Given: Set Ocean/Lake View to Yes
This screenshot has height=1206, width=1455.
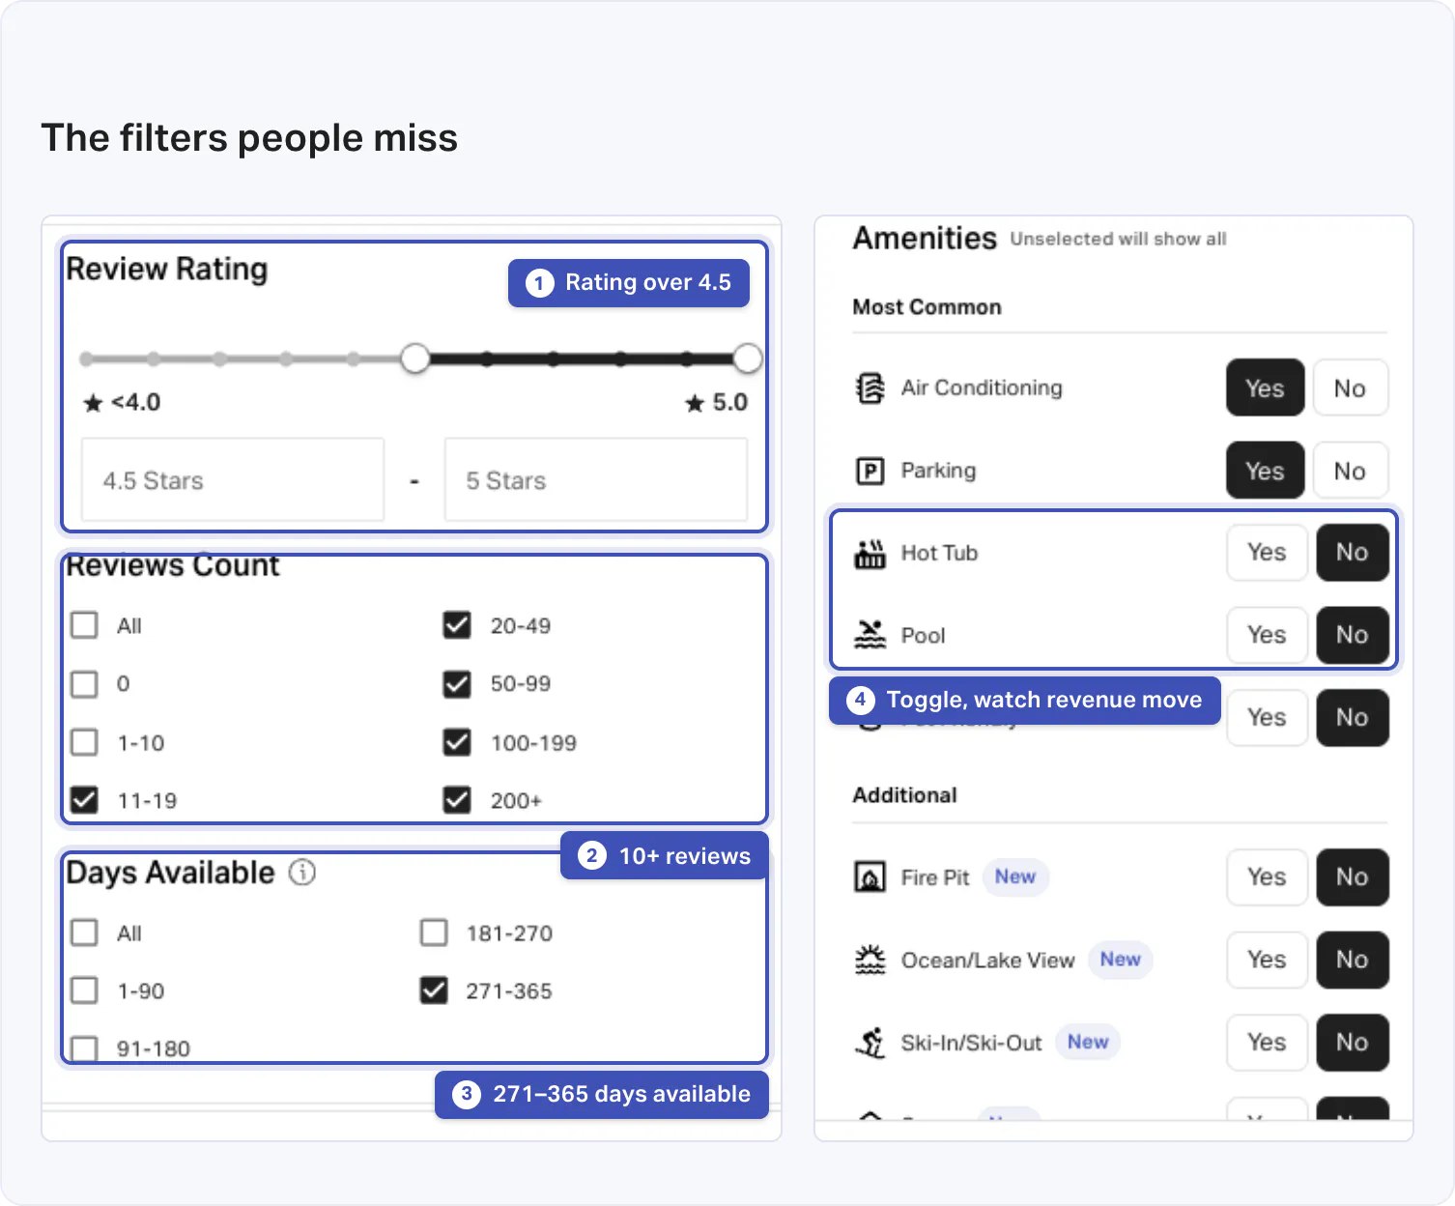Looking at the screenshot, I should (1267, 960).
